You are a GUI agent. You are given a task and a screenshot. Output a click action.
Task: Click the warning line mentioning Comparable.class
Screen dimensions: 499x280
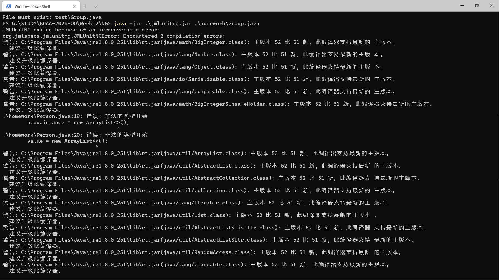200,92
